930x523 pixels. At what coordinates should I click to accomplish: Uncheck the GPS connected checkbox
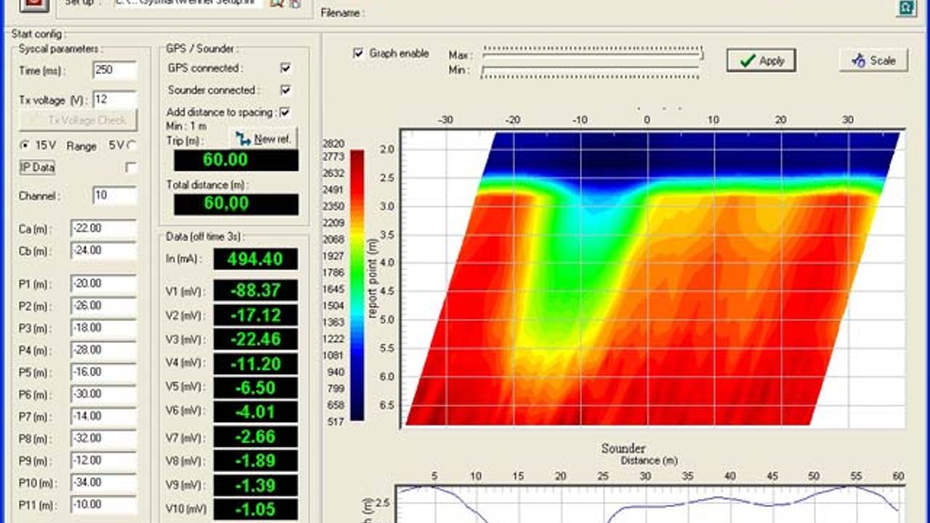(x=286, y=68)
